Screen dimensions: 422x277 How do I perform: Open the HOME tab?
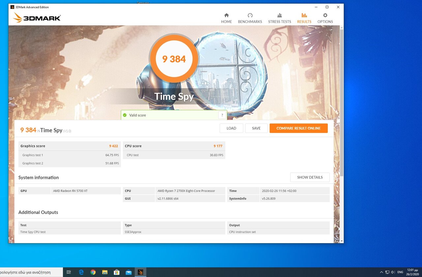click(x=226, y=18)
